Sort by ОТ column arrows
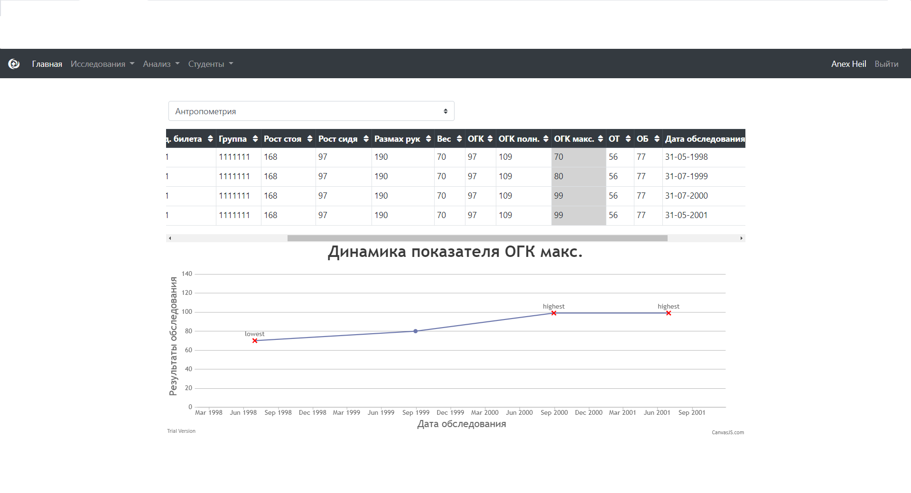The width and height of the screenshot is (911, 493). (628, 138)
